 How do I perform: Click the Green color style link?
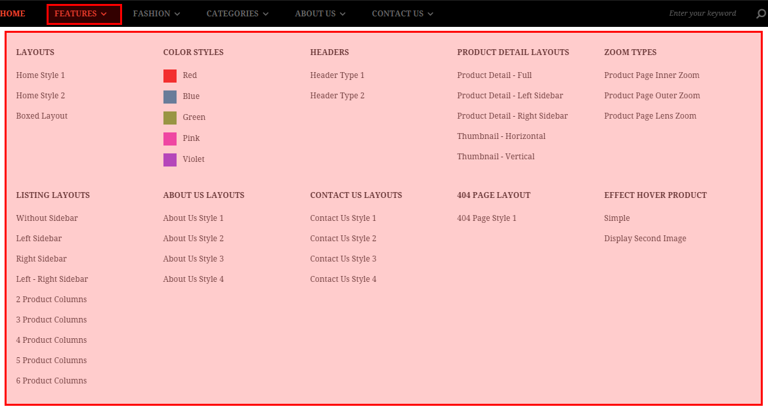(194, 117)
